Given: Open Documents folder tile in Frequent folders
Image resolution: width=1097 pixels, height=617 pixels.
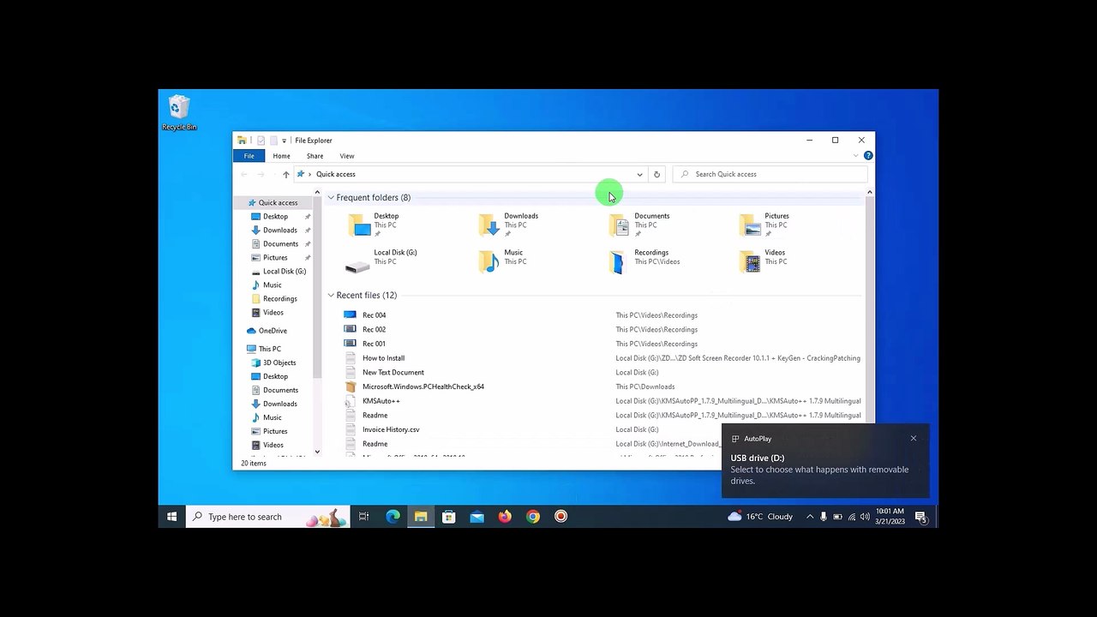Looking at the screenshot, I should 639,225.
